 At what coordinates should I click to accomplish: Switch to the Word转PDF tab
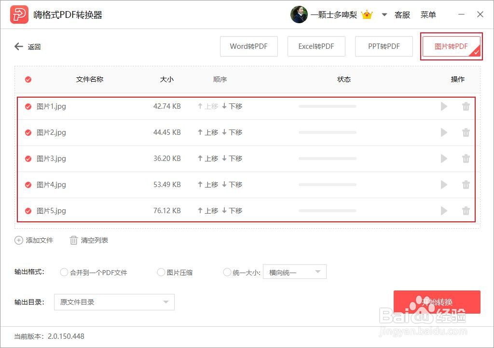pos(248,46)
